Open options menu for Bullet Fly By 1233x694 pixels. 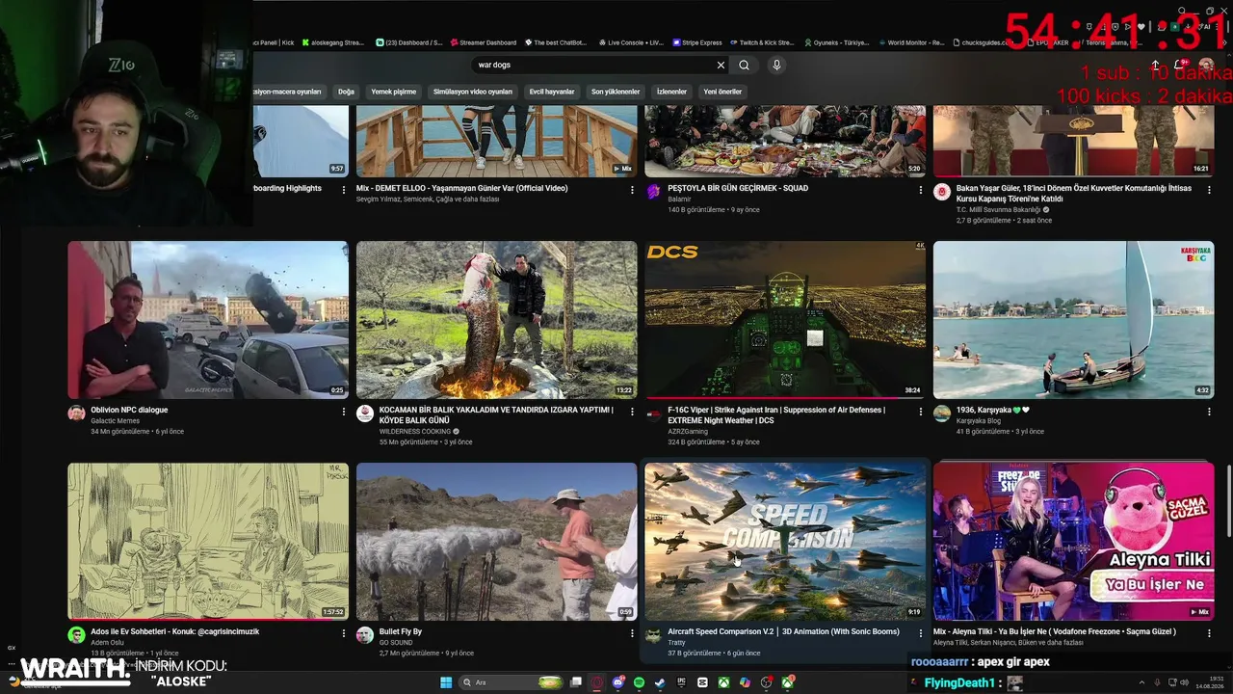point(633,632)
